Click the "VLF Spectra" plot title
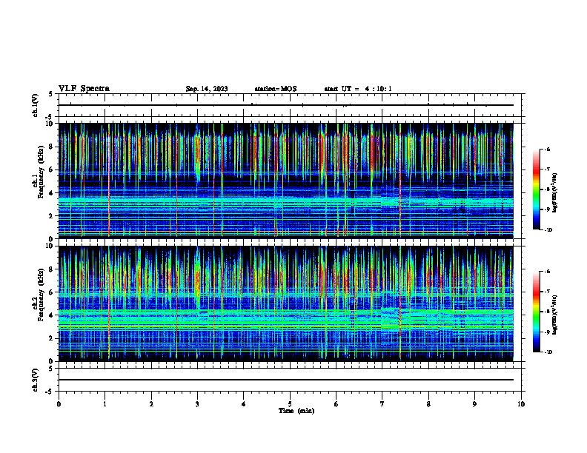This screenshot has width=587, height=453. point(84,89)
